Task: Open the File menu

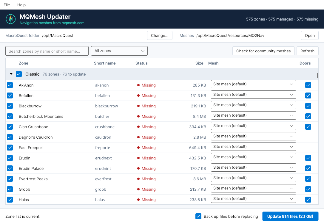Action: tap(7, 5)
